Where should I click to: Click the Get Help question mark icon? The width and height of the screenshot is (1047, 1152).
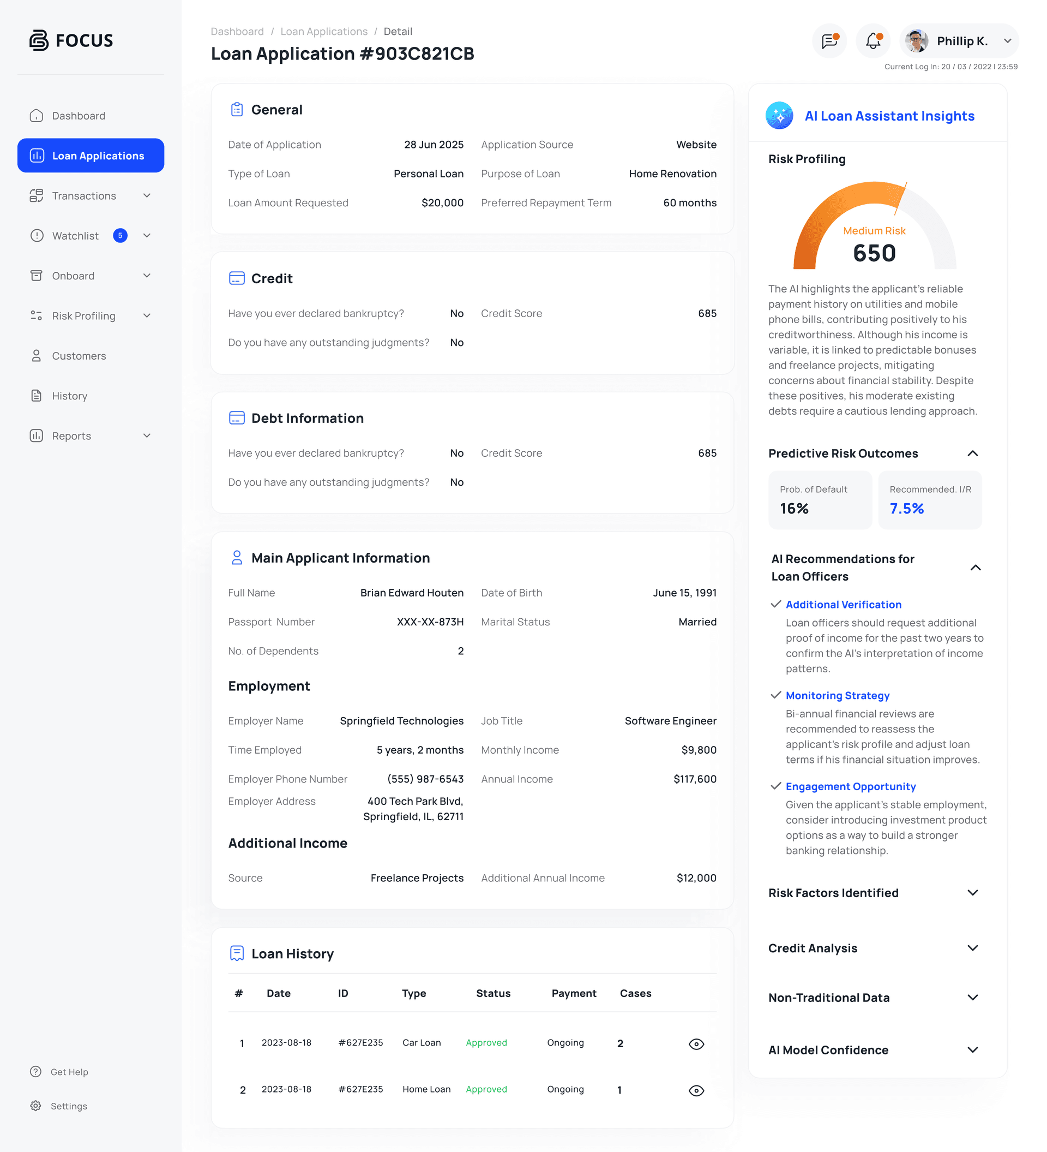pyautogui.click(x=36, y=1071)
